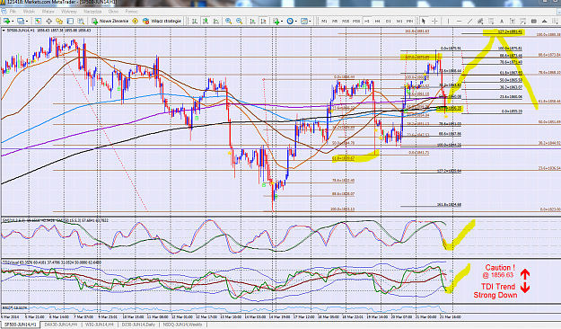
Task: Set timeframe to W1
Action: tap(399, 22)
